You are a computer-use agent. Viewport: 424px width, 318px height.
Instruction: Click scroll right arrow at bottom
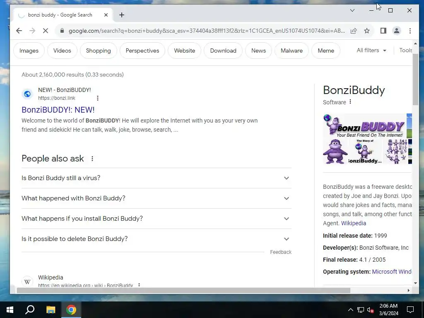coord(408,290)
